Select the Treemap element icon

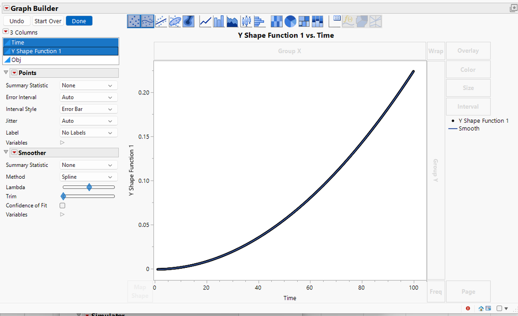[x=304, y=21]
